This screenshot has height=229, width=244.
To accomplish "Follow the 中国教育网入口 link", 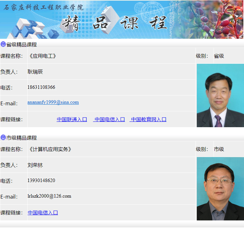I will coord(149,119).
